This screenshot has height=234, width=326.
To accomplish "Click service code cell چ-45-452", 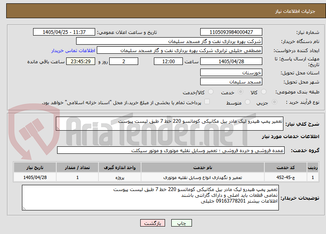I will [286, 177].
